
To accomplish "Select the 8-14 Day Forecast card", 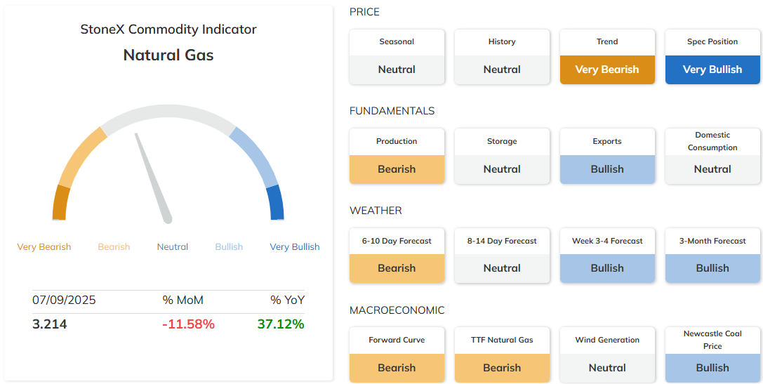I will click(502, 256).
